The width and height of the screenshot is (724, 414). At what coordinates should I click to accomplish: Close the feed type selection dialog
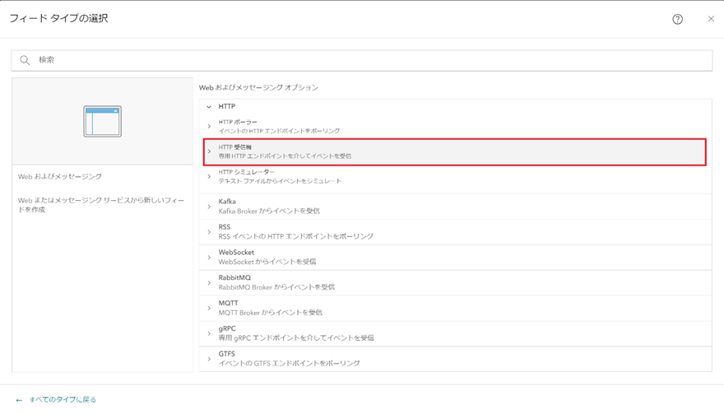point(711,19)
